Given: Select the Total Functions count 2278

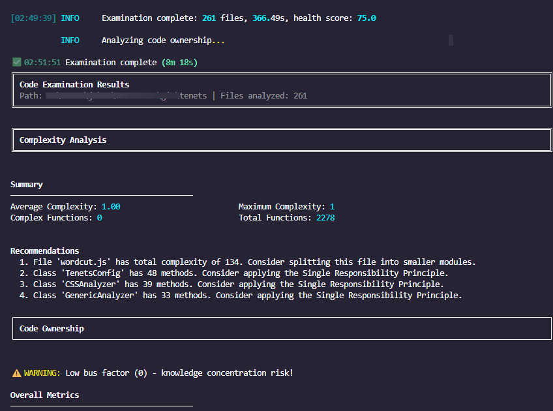Looking at the screenshot, I should tap(325, 217).
